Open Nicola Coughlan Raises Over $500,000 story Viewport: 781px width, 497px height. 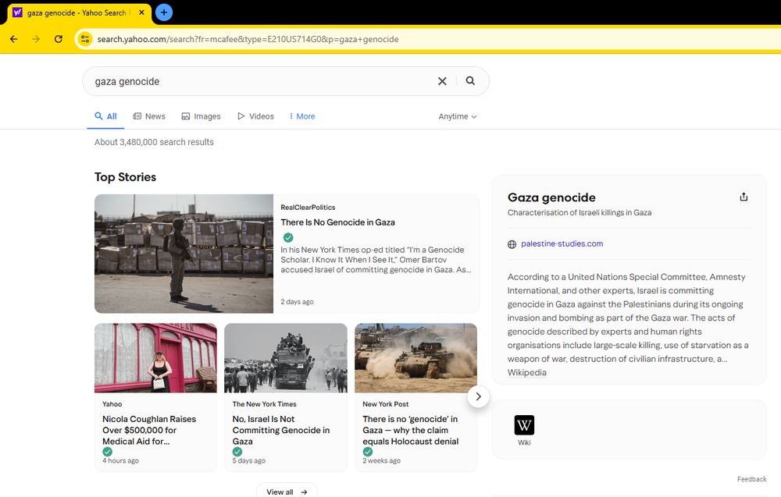point(149,430)
